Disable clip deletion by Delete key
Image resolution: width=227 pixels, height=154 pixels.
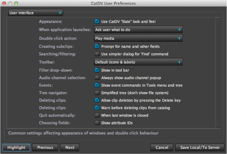[x=97, y=100]
